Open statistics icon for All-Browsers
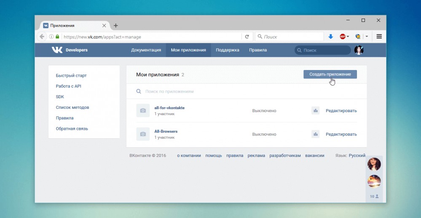The image size is (421, 218). click(x=316, y=134)
